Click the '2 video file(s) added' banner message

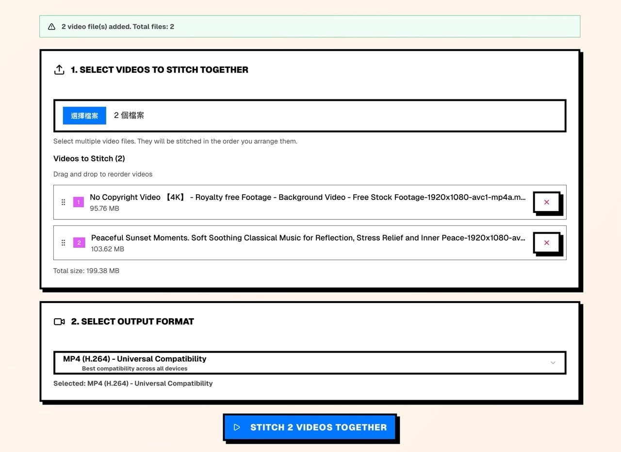(118, 27)
